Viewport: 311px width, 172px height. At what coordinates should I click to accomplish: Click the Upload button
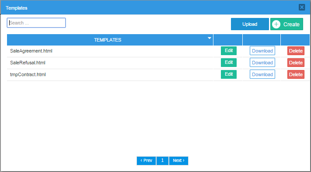[250, 24]
